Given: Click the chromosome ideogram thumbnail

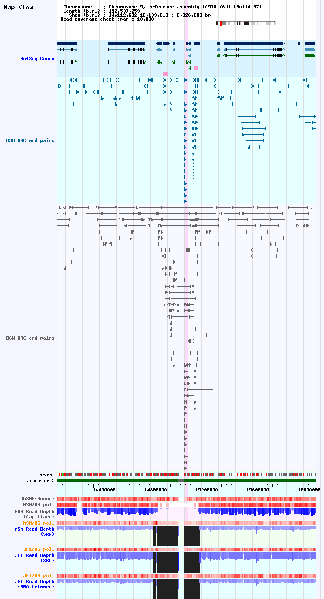Looking at the screenshot, I should (x=245, y=23).
